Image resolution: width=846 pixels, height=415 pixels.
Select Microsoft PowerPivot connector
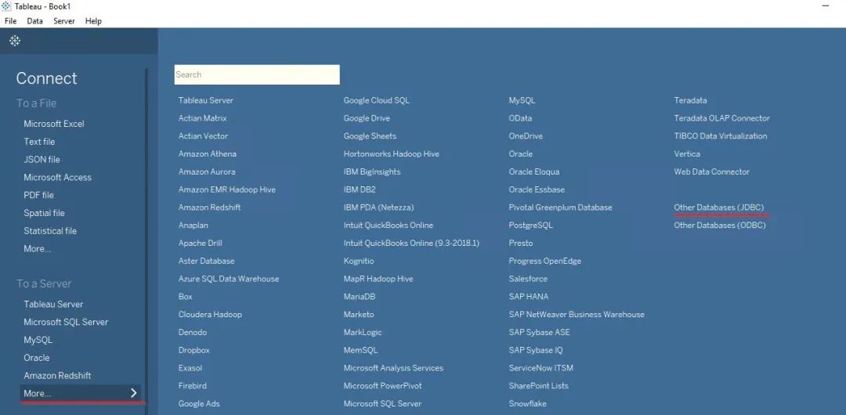tap(382, 386)
